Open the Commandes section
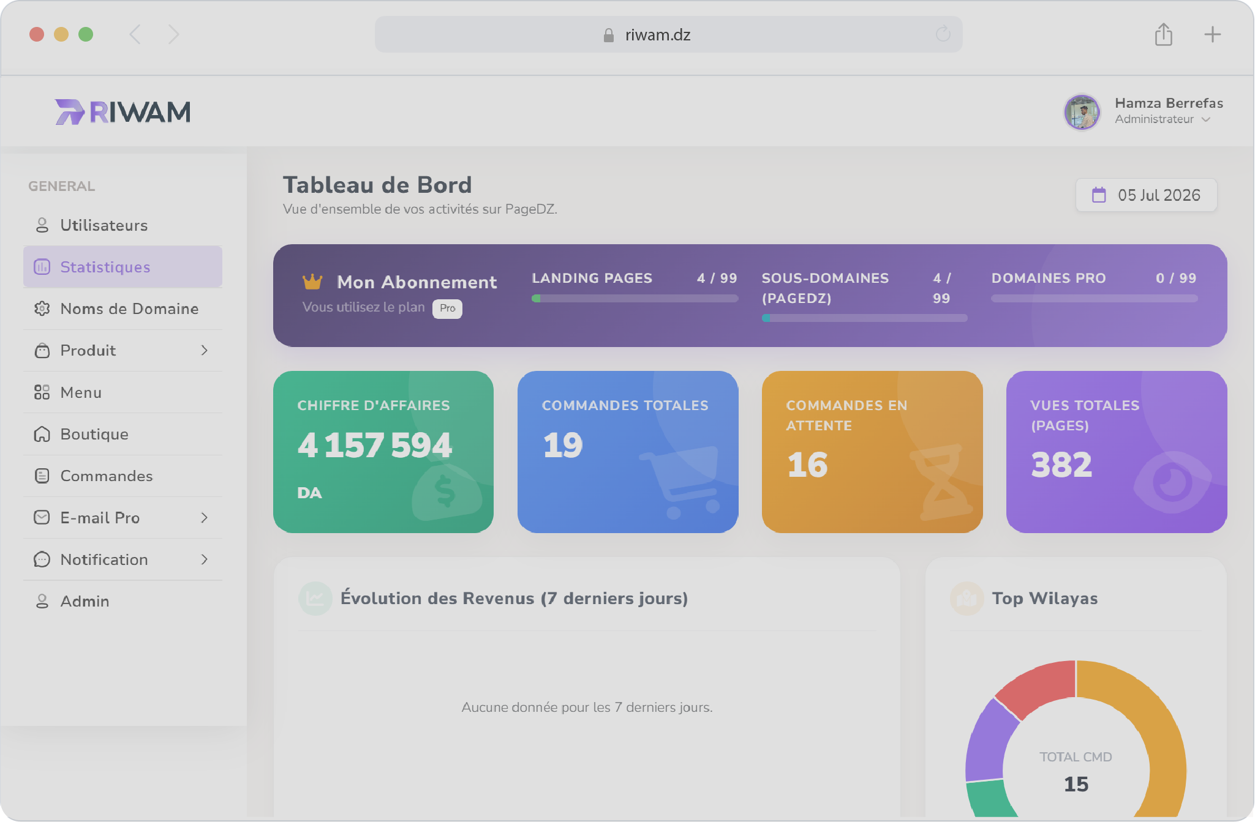1255x822 pixels. pyautogui.click(x=122, y=476)
